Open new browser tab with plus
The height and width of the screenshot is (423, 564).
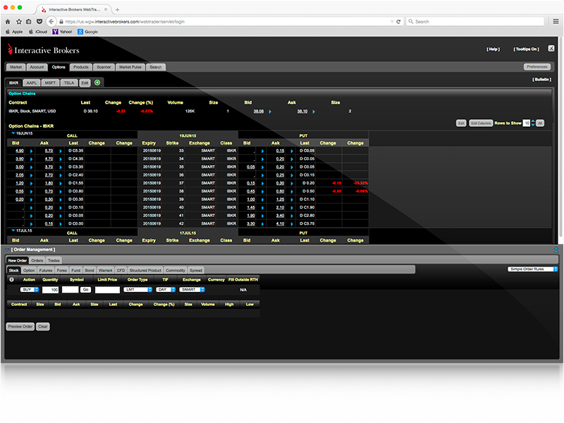point(117,10)
